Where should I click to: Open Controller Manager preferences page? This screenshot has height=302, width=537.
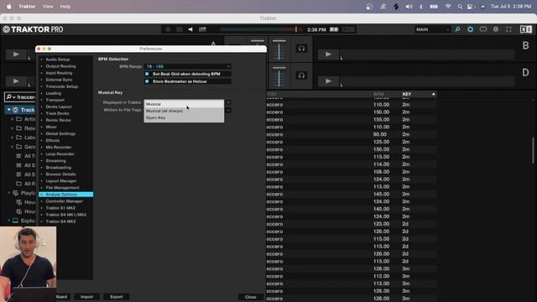tap(65, 201)
